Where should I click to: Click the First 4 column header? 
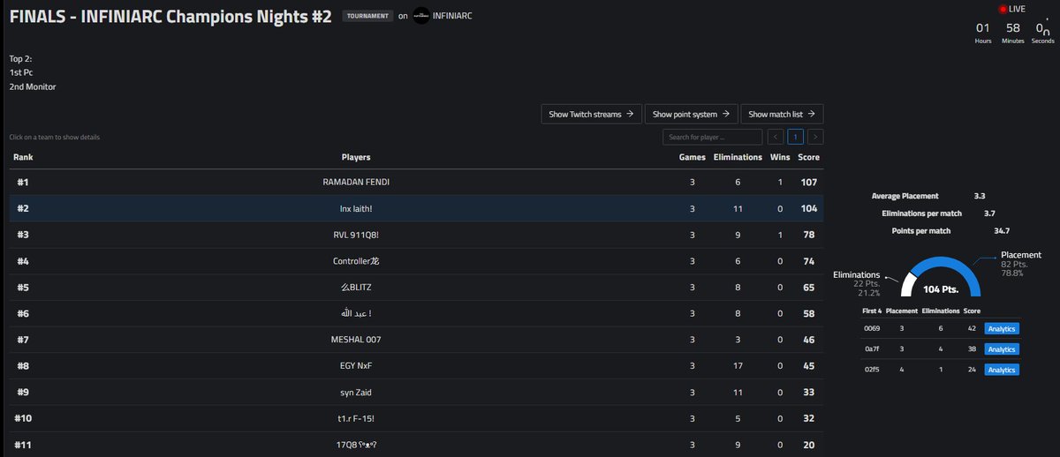tap(872, 311)
